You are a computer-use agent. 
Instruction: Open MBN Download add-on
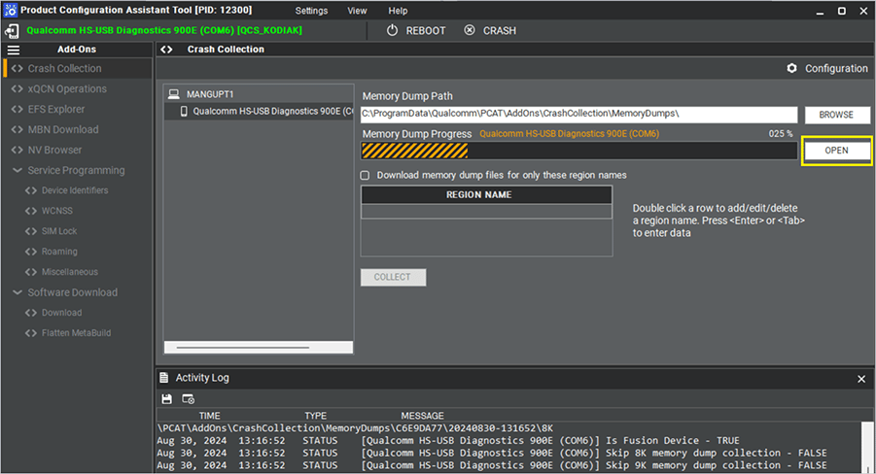(63, 129)
